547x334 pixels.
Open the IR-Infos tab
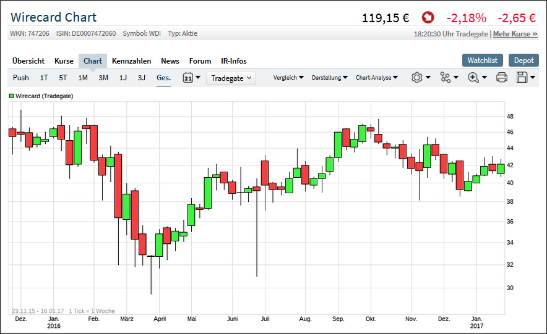(x=233, y=61)
